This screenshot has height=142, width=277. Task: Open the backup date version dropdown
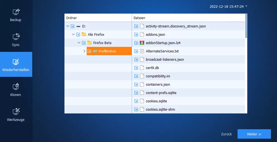pyautogui.click(x=246, y=6)
